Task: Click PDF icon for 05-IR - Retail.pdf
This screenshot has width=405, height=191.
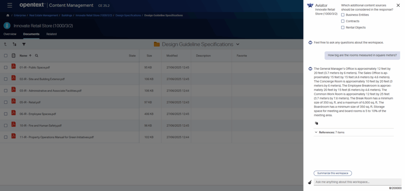Action: click(13, 102)
